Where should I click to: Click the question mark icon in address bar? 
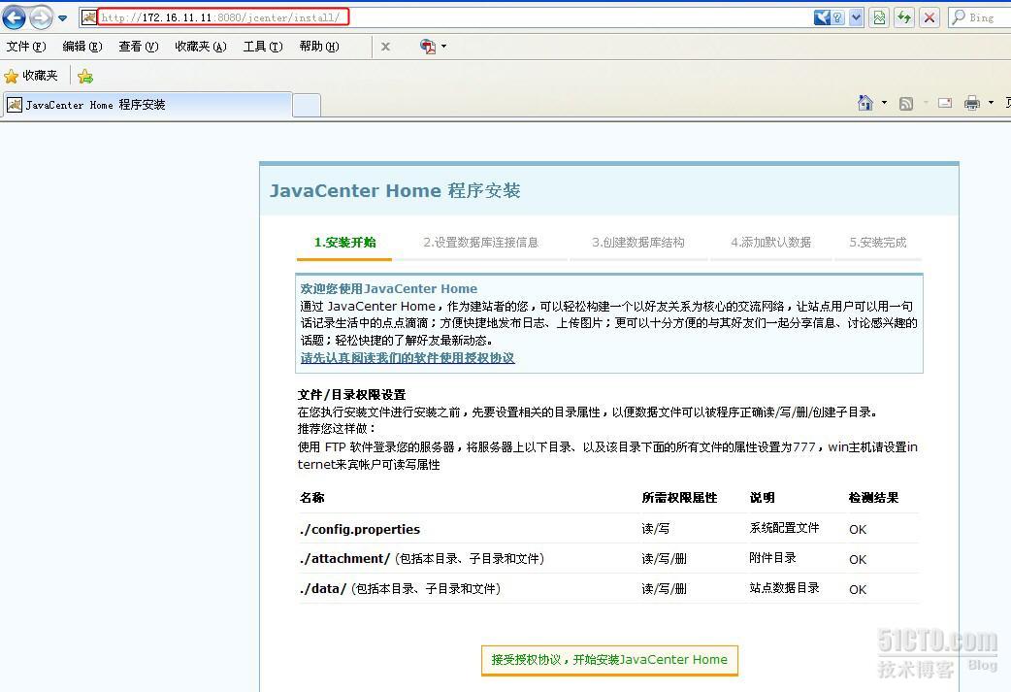coord(837,17)
